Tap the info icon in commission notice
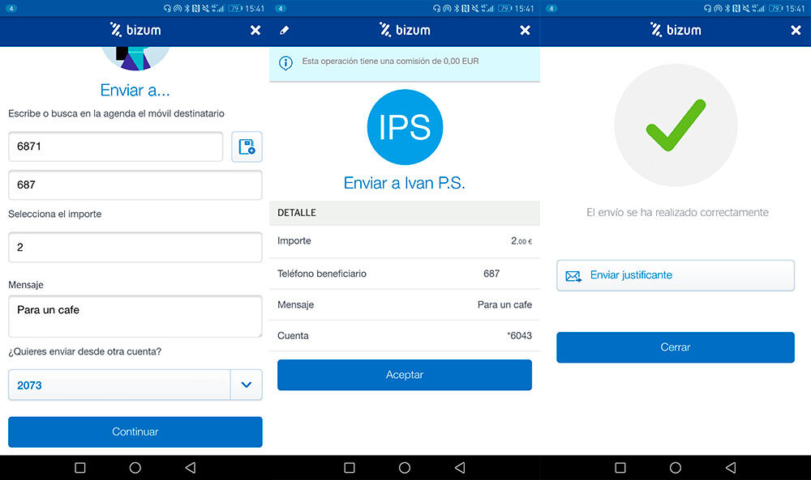This screenshot has height=480, width=811. [285, 63]
